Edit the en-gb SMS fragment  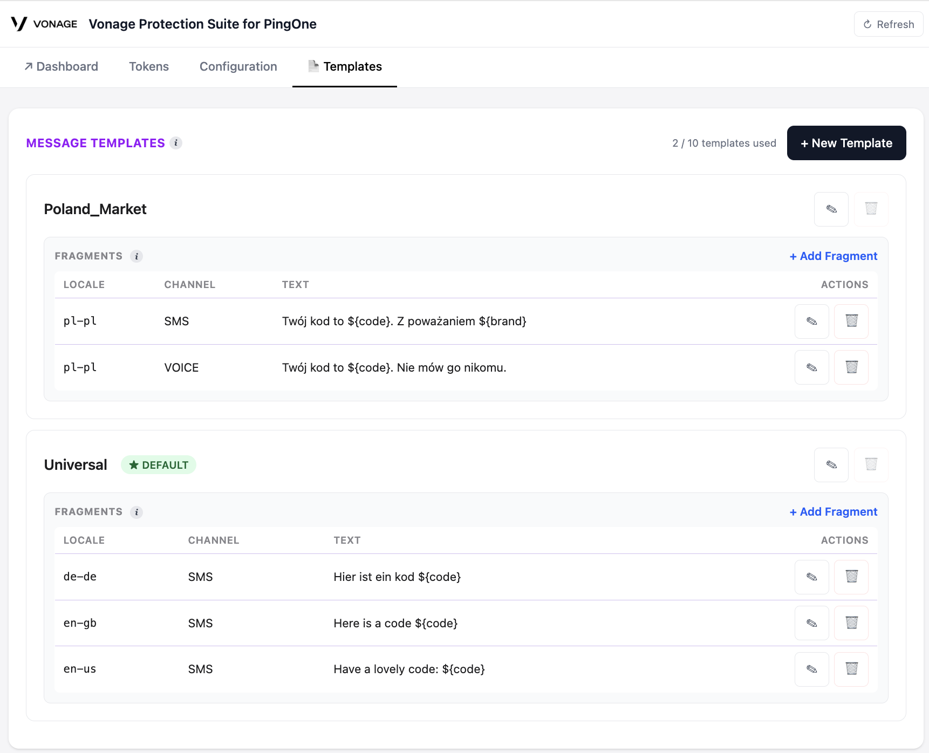811,623
